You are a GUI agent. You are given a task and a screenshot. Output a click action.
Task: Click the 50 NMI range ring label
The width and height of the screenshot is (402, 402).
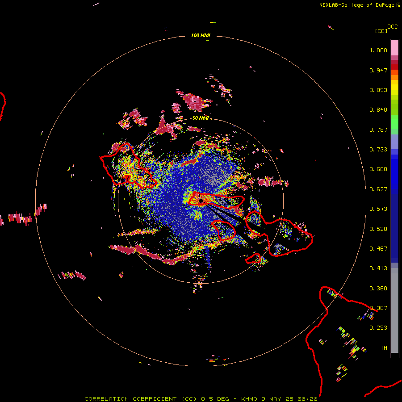pyautogui.click(x=201, y=118)
